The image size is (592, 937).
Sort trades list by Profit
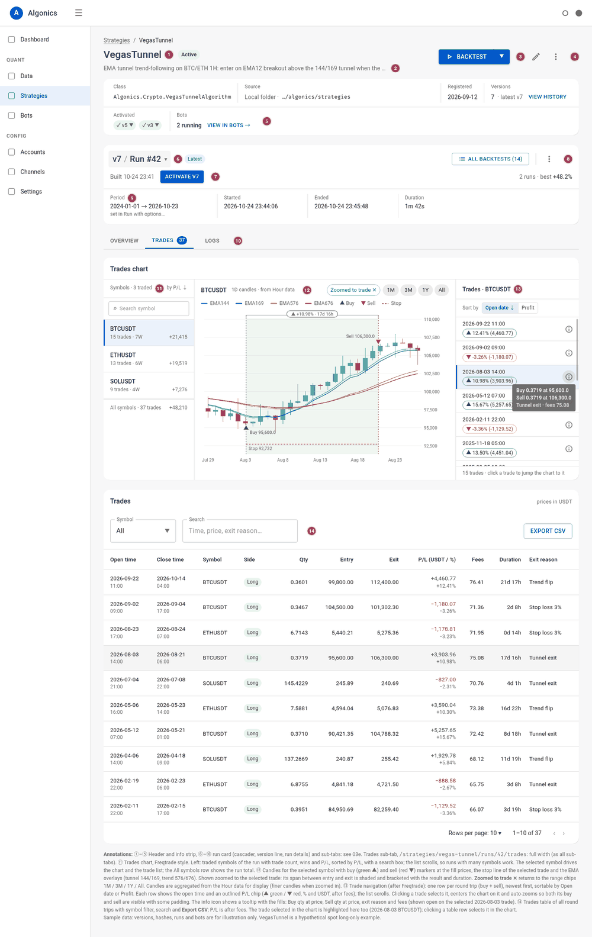coord(528,308)
